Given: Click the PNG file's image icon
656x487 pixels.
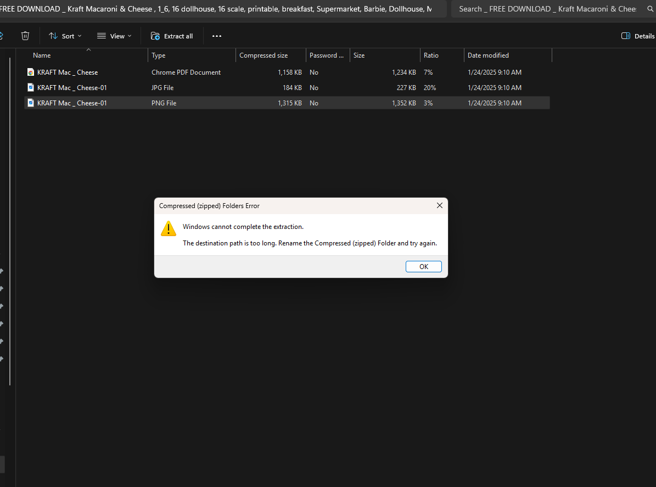Looking at the screenshot, I should point(31,103).
